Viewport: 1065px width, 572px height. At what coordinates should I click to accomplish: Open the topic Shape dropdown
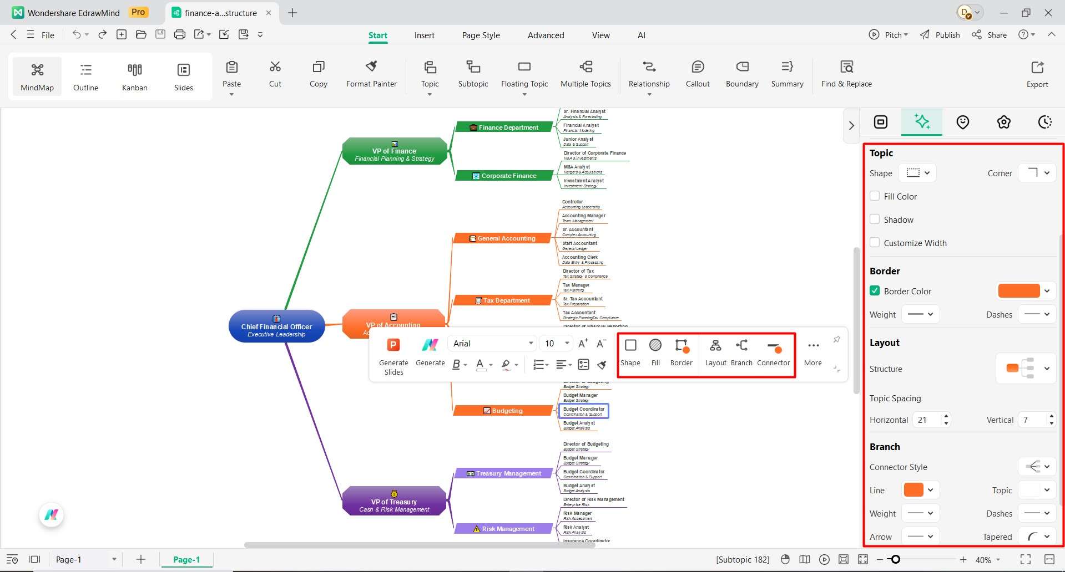coord(917,172)
